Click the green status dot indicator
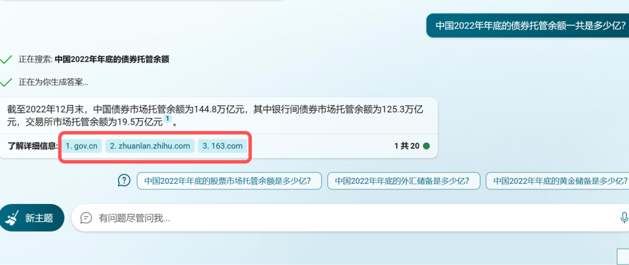 point(426,146)
